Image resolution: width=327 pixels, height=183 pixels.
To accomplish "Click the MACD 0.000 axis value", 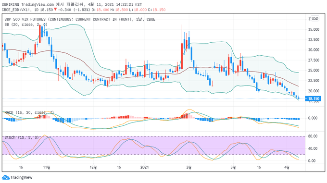I will (x=313, y=118).
